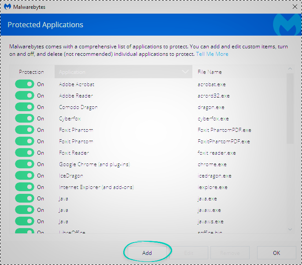Disable the IceDragon protection toggle
Viewport: 302px width, 265px height.
[x=25, y=175]
